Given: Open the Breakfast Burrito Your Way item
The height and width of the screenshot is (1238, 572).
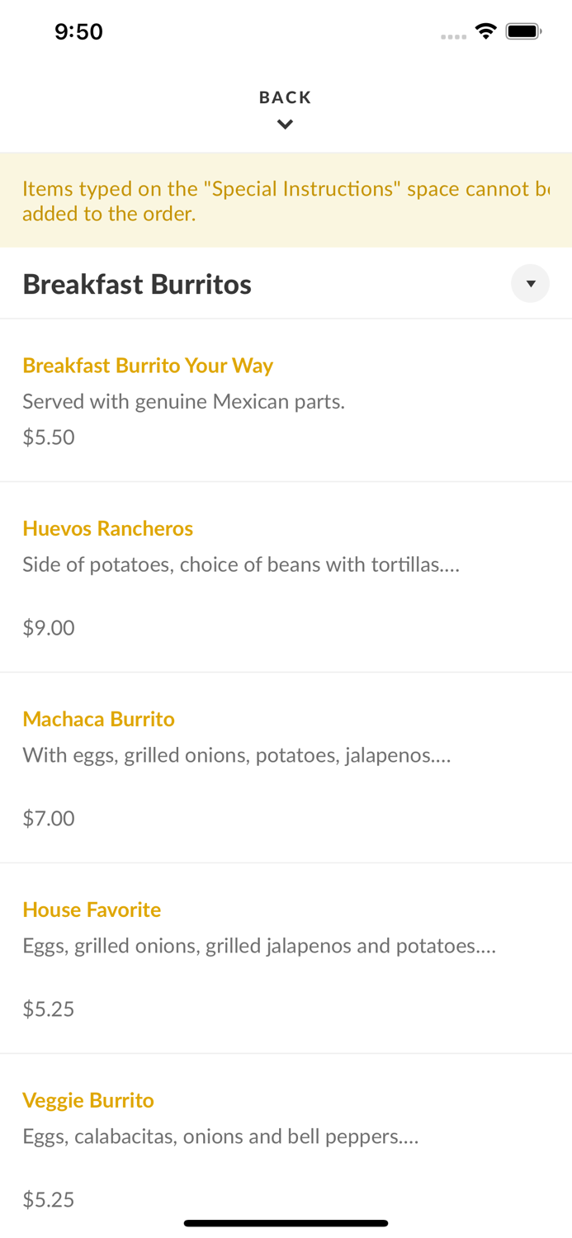Looking at the screenshot, I should [148, 365].
